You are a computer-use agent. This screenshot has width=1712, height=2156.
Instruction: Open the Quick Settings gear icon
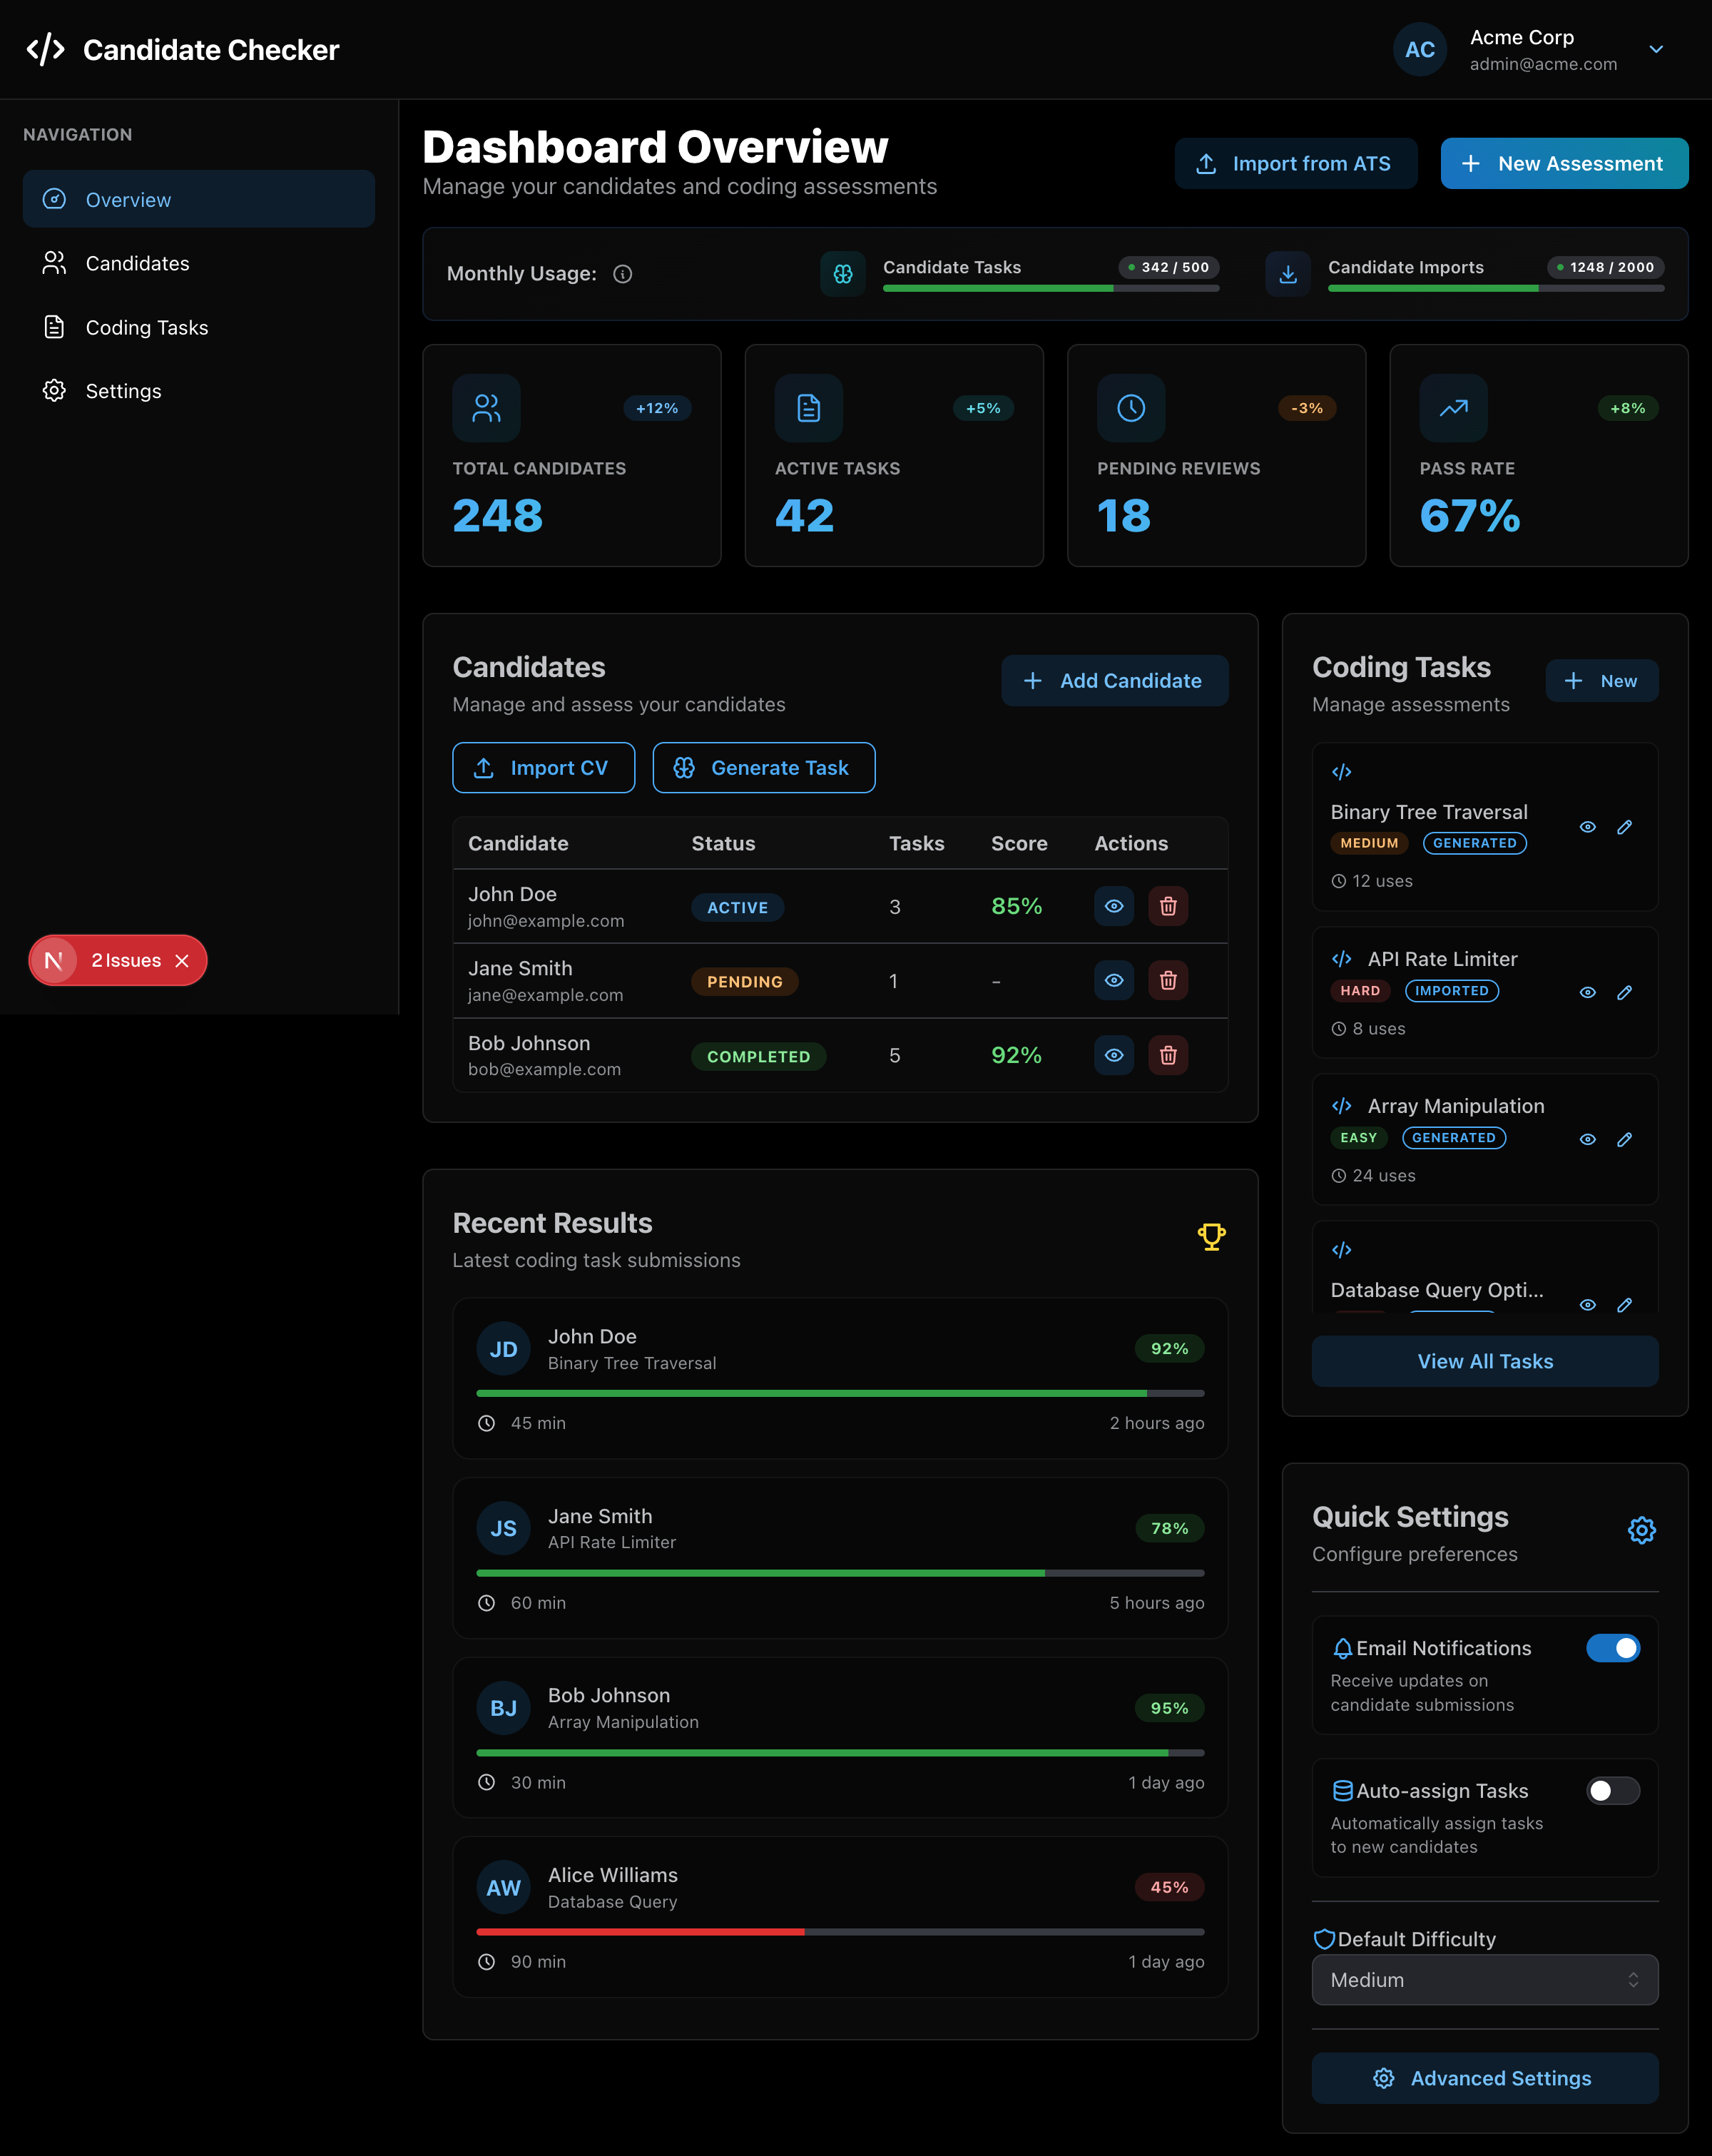click(x=1641, y=1530)
